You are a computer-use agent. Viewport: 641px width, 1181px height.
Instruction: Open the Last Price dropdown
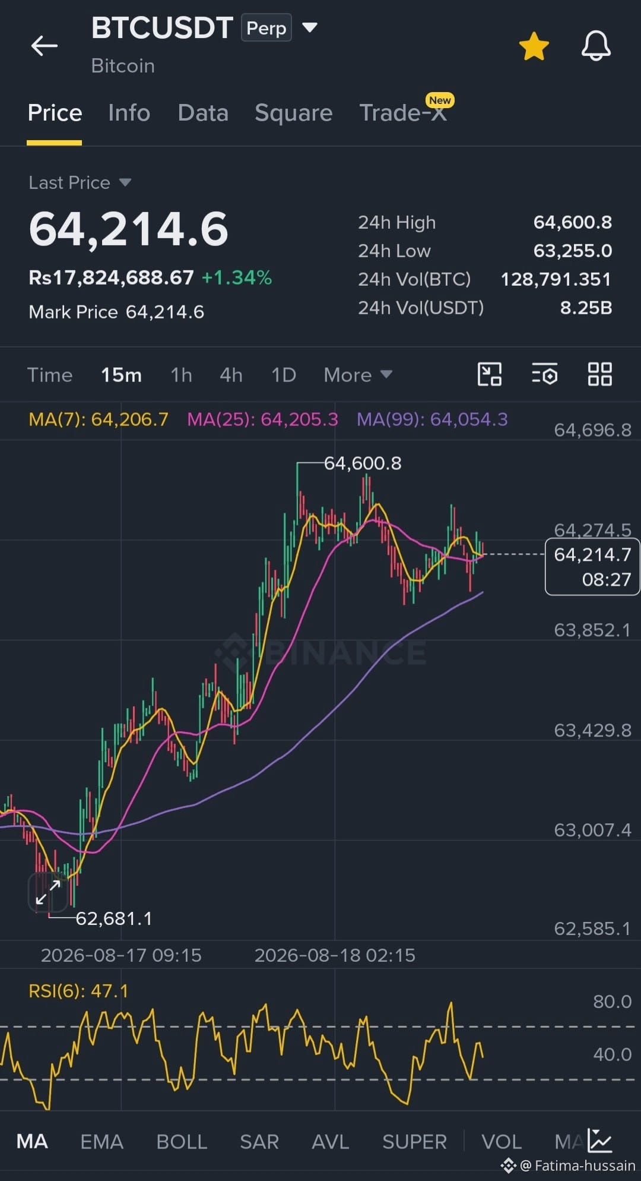click(x=80, y=182)
